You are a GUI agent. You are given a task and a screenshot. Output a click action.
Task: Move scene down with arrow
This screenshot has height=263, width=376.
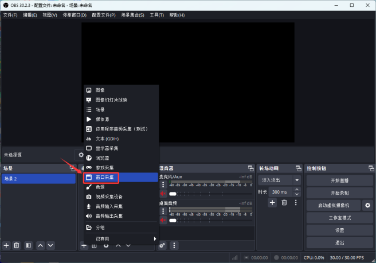point(50,245)
